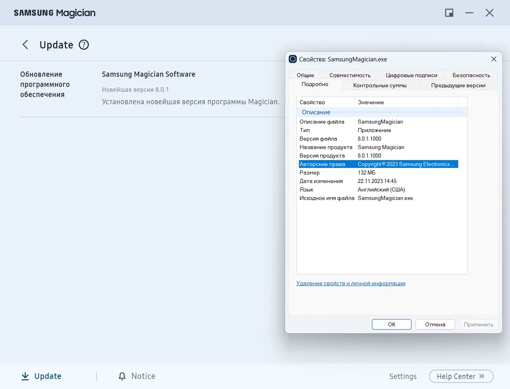Open the help question-mark icon next to Update
Image resolution: width=510 pixels, height=389 pixels.
[84, 44]
